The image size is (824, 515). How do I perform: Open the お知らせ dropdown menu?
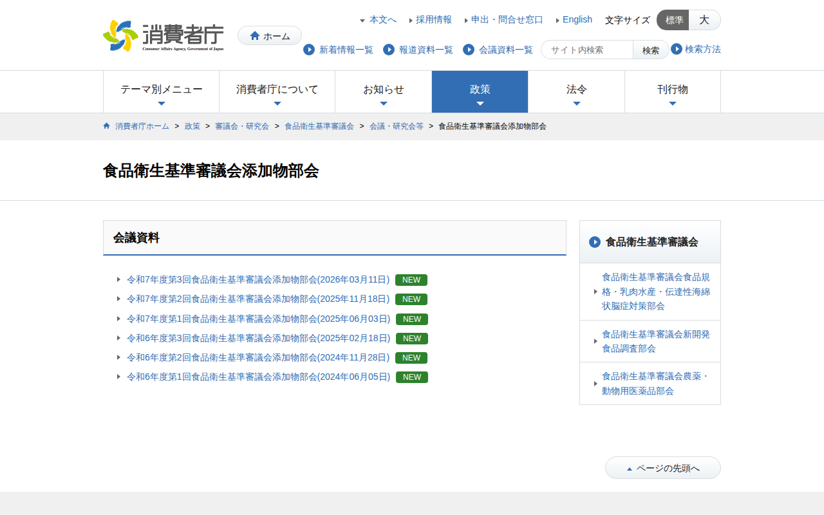pos(383,91)
